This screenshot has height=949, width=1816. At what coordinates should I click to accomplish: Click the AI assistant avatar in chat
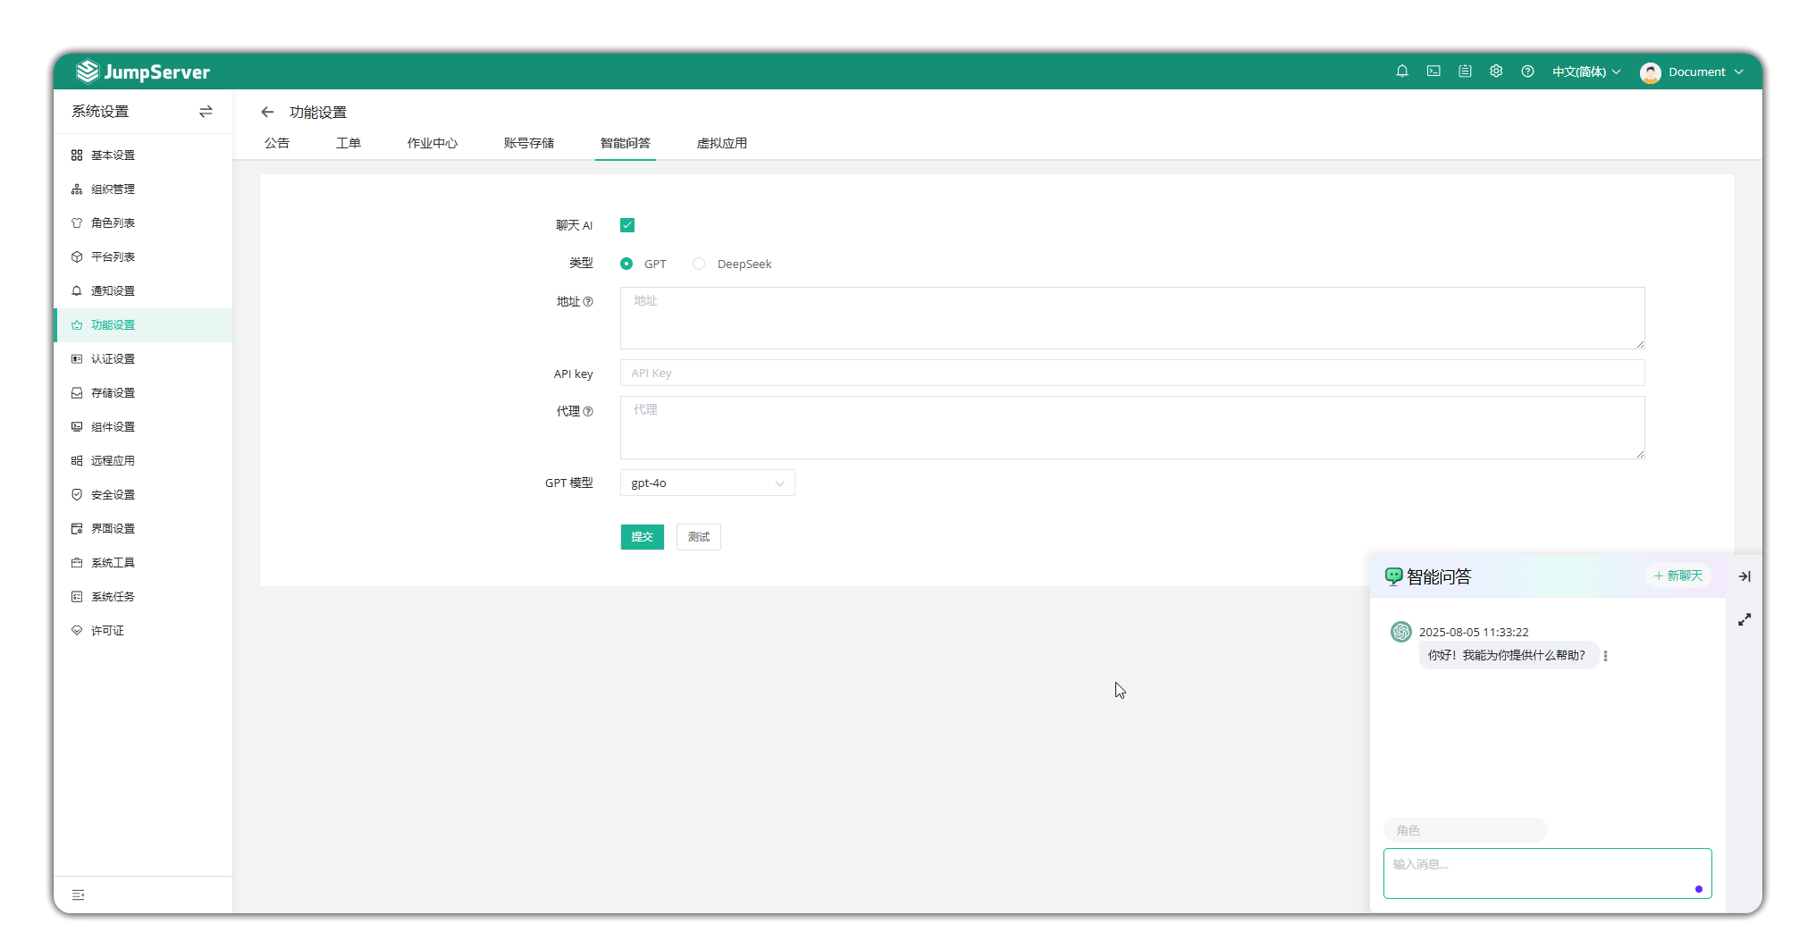(x=1400, y=632)
